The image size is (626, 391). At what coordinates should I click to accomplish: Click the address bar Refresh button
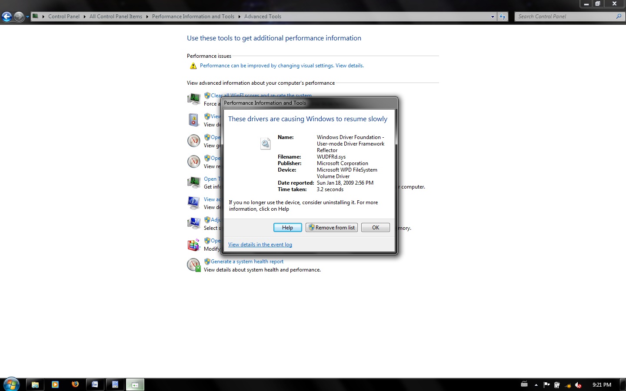503,17
